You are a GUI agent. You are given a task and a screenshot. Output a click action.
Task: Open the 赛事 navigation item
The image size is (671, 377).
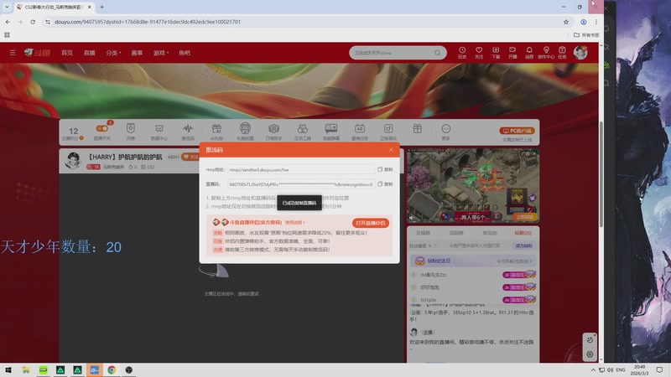click(x=137, y=53)
